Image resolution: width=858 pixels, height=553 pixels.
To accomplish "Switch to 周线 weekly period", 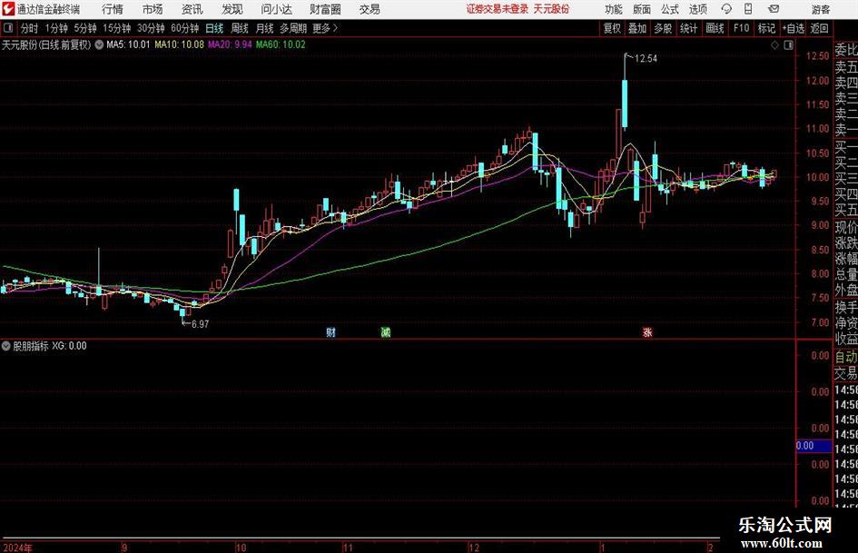I will point(239,28).
